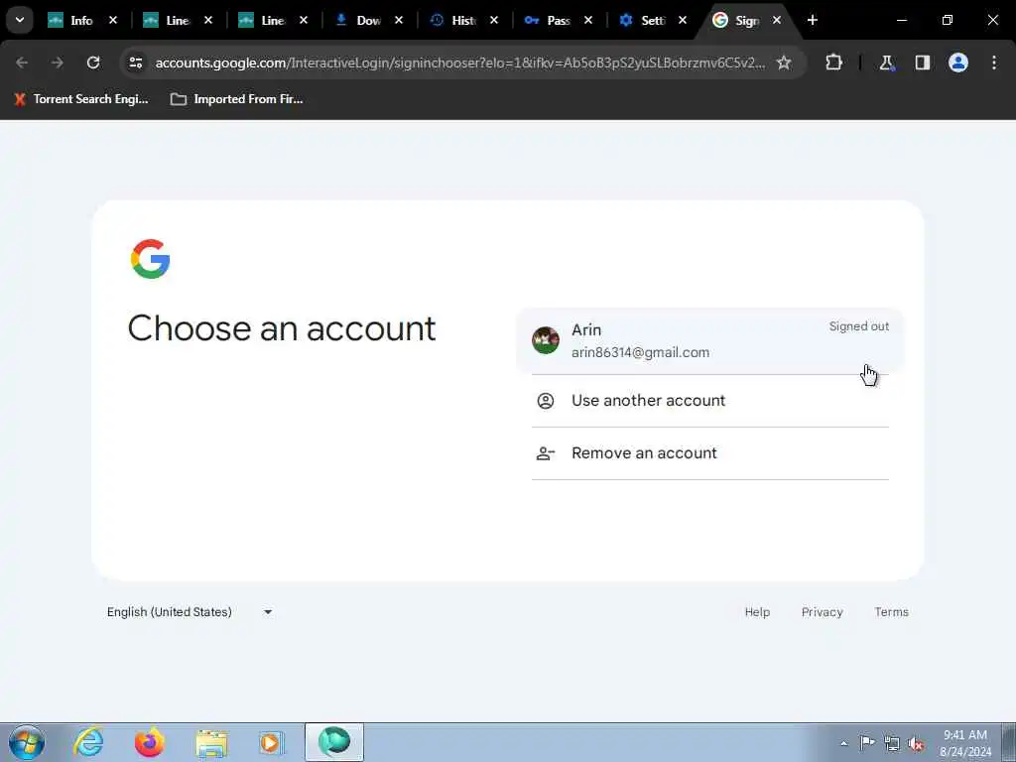Open a new browser tab
1016x762 pixels.
(812, 20)
